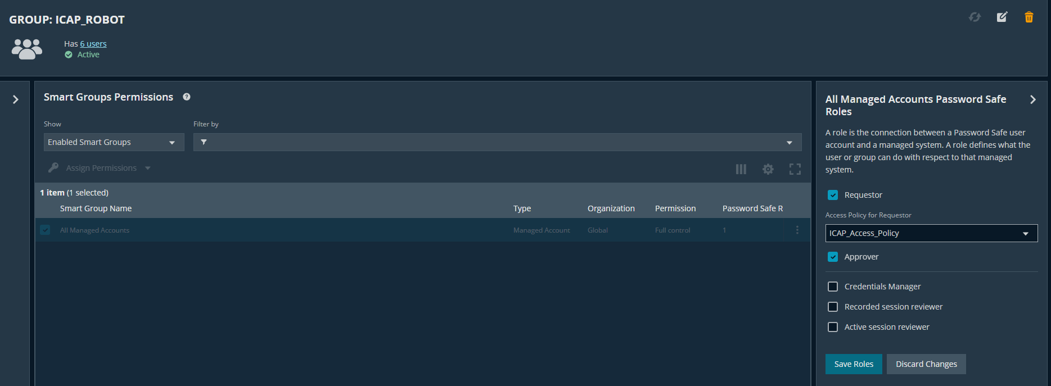Image resolution: width=1051 pixels, height=386 pixels.
Task: Click the refresh group icon
Action: (x=975, y=17)
